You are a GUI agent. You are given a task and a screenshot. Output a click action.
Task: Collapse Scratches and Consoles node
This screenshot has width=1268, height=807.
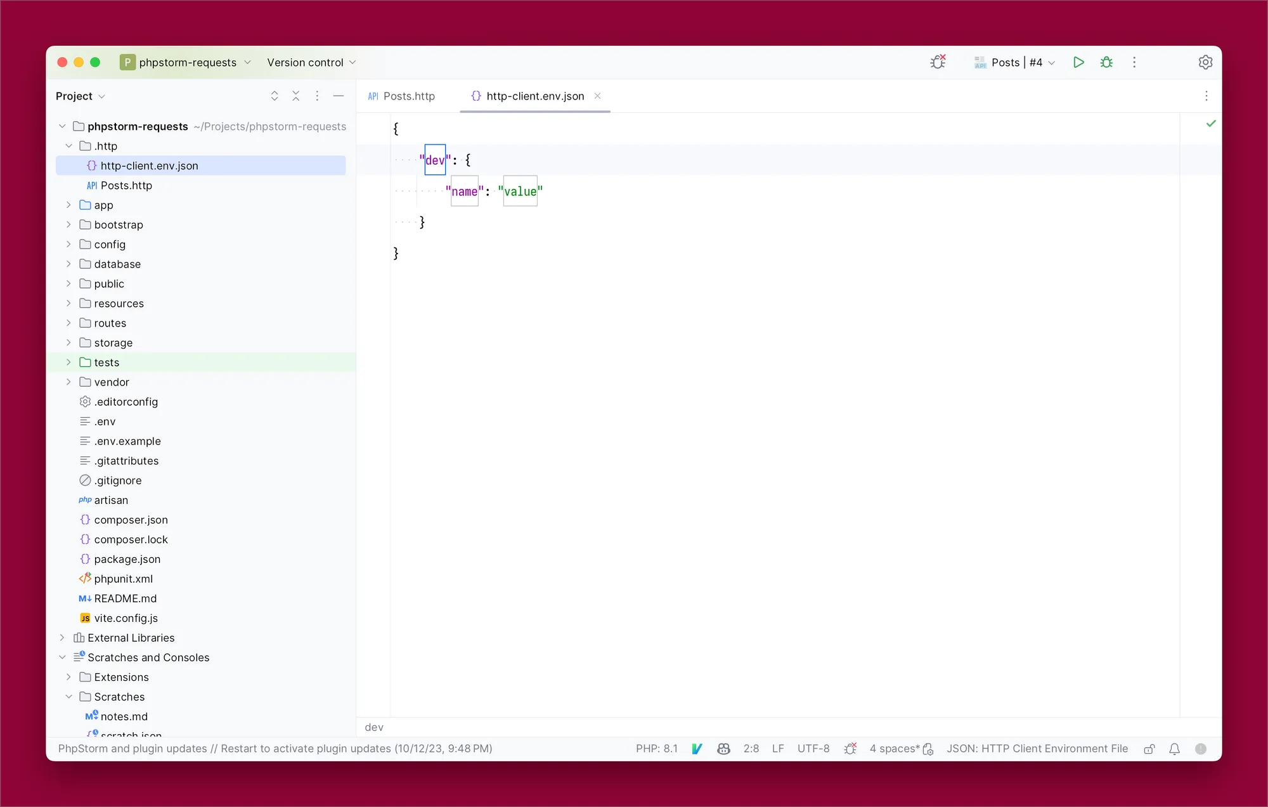62,657
